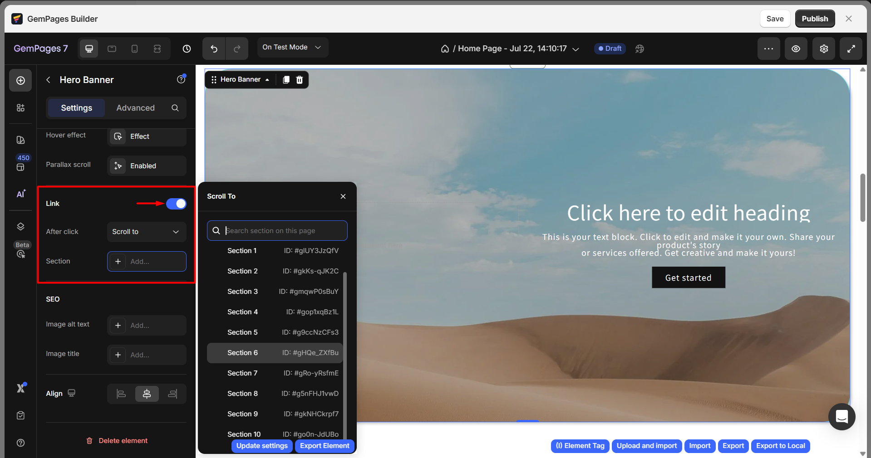Open the On Test Mode dropdown
The image size is (871, 458).
(x=292, y=47)
